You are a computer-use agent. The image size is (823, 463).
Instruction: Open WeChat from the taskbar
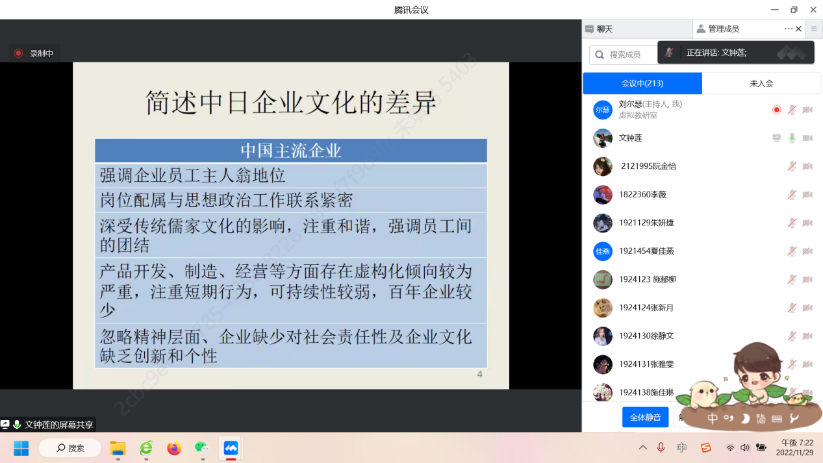coord(203,448)
